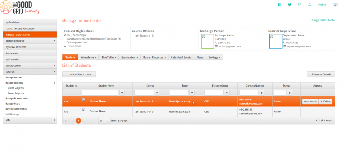Click the Batch column filter icon
This screenshot has width=344, height=164.
pos(192,93)
